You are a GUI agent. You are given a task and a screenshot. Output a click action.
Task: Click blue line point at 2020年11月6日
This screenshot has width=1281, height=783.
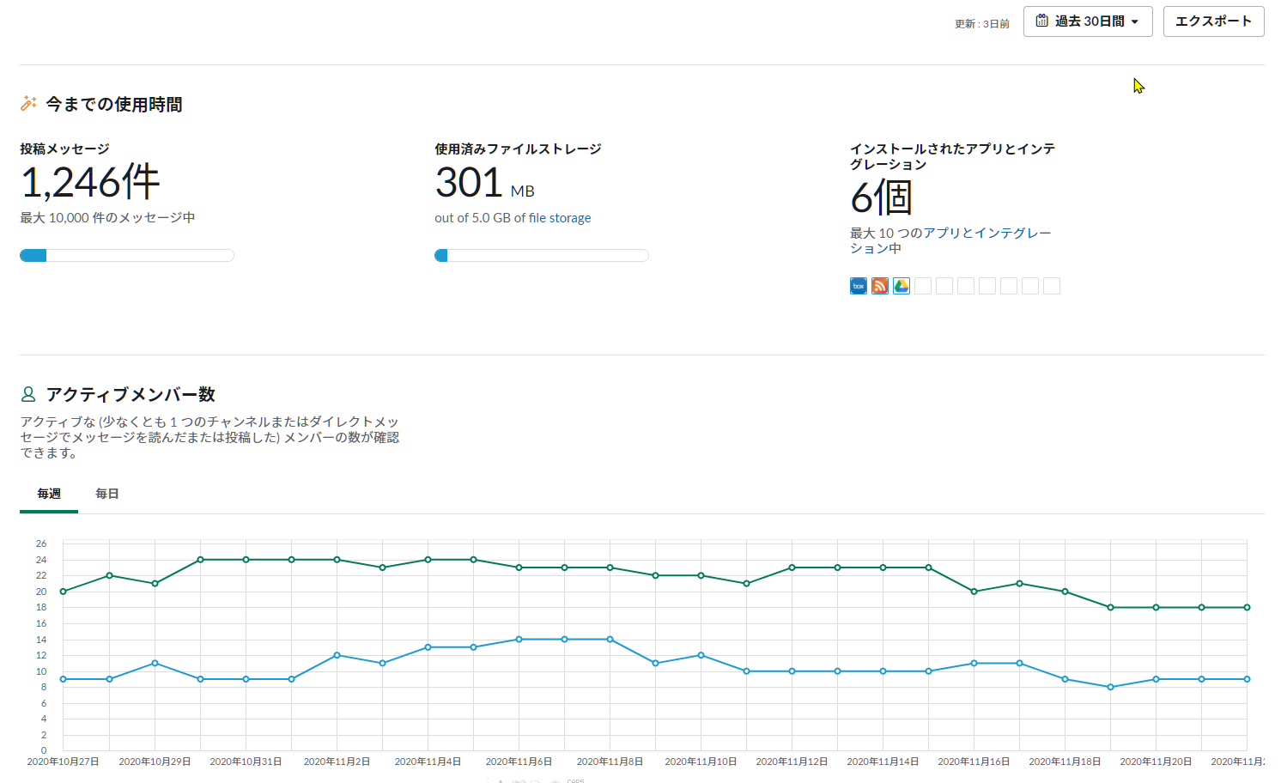pyautogui.click(x=519, y=640)
